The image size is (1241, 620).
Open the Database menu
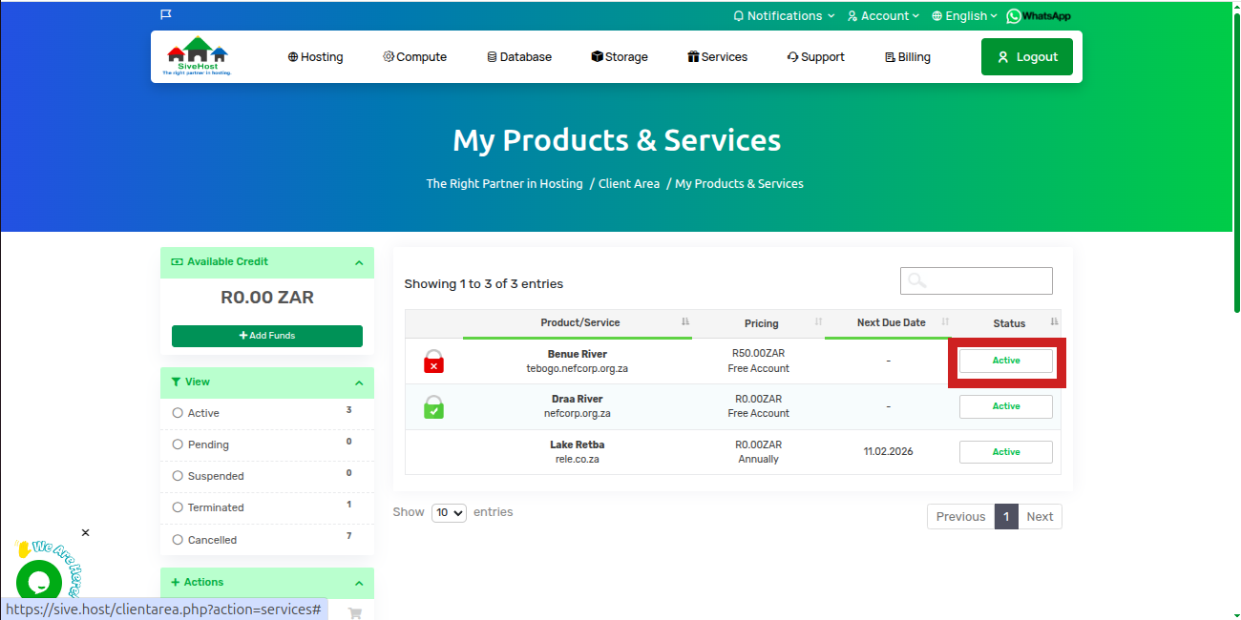[x=519, y=57]
